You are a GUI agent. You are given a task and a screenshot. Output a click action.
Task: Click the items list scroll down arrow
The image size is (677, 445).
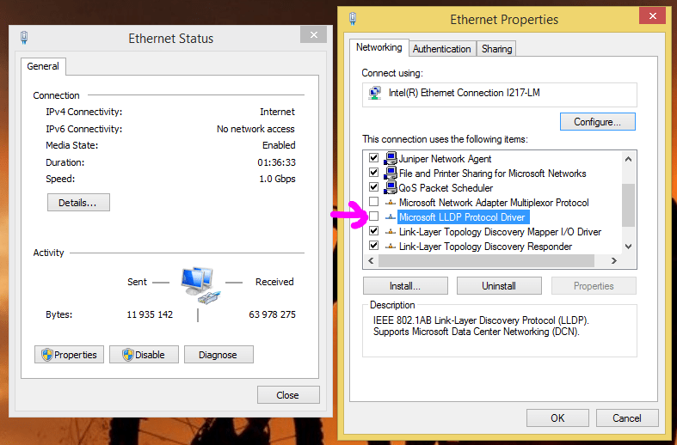pos(628,247)
